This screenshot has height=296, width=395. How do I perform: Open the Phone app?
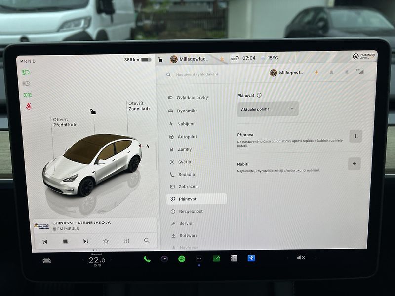tap(147, 259)
